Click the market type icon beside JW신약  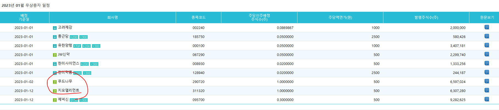point(55,55)
